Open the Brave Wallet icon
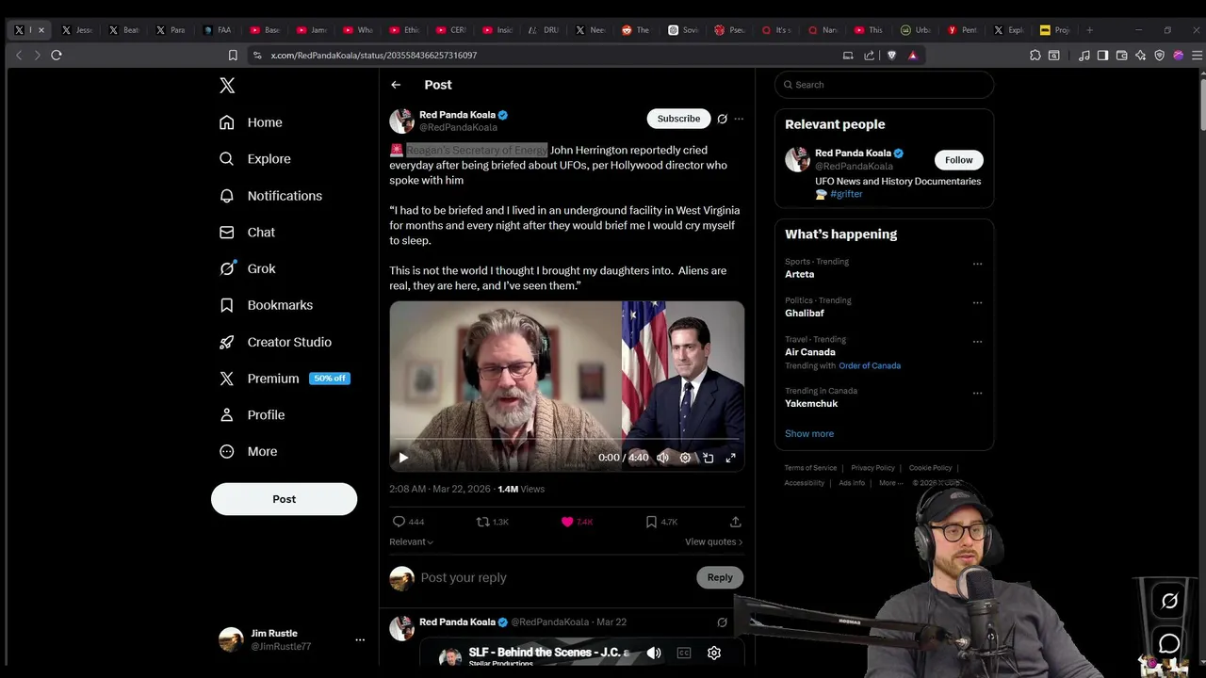 [1121, 56]
